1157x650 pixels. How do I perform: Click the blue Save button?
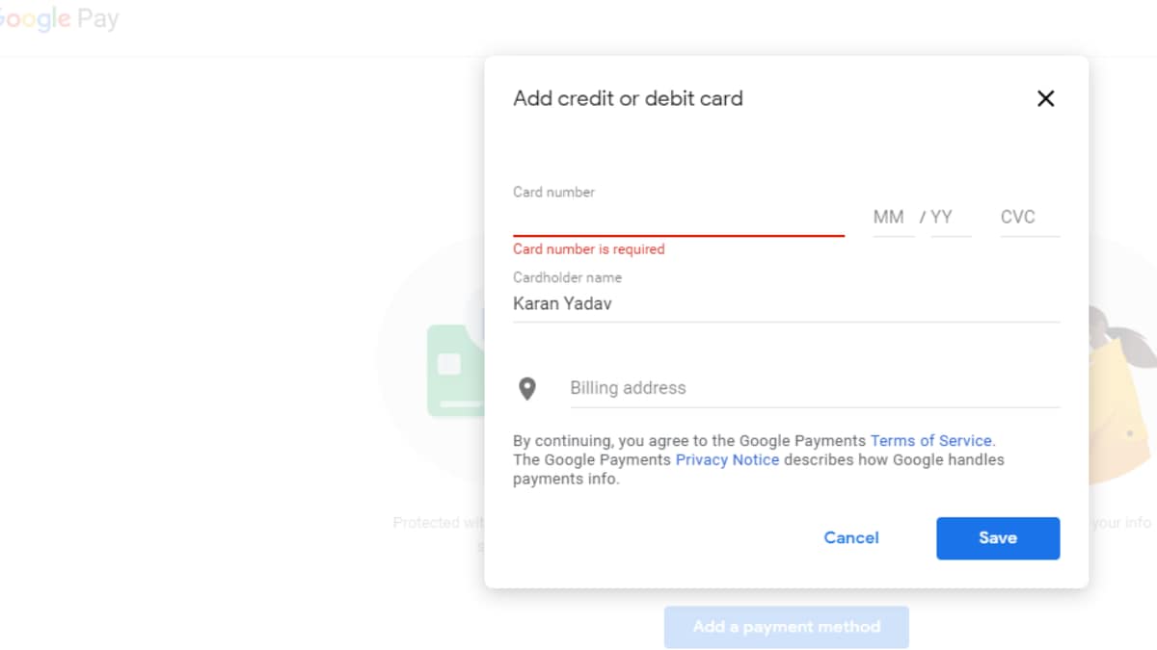pos(998,538)
